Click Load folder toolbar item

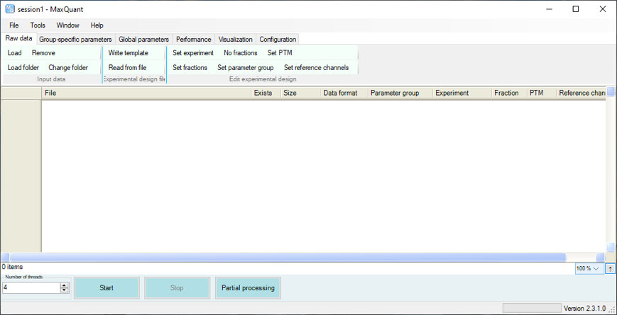coord(23,68)
